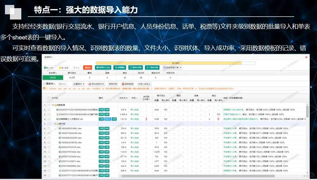Click the 银行账 folder icon
This screenshot has width=317, height=180.
tap(58, 124)
